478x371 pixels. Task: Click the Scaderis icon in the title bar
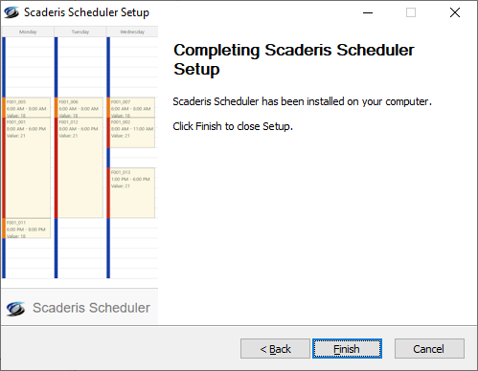point(11,12)
